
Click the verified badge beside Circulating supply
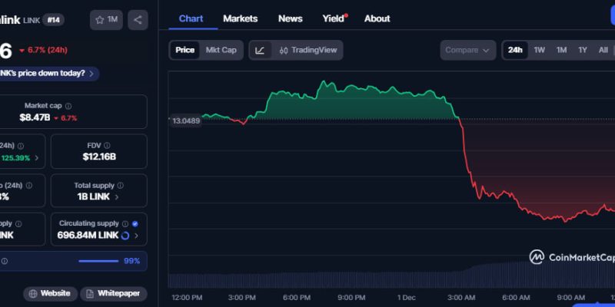135,224
